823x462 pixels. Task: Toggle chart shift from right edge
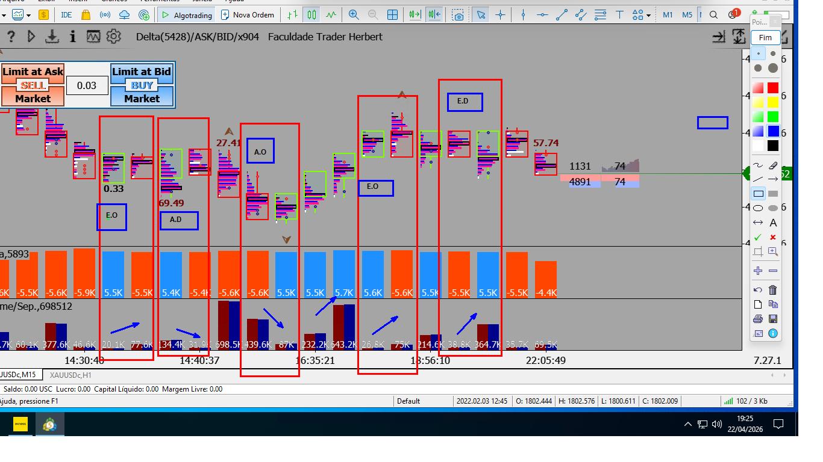tap(434, 15)
